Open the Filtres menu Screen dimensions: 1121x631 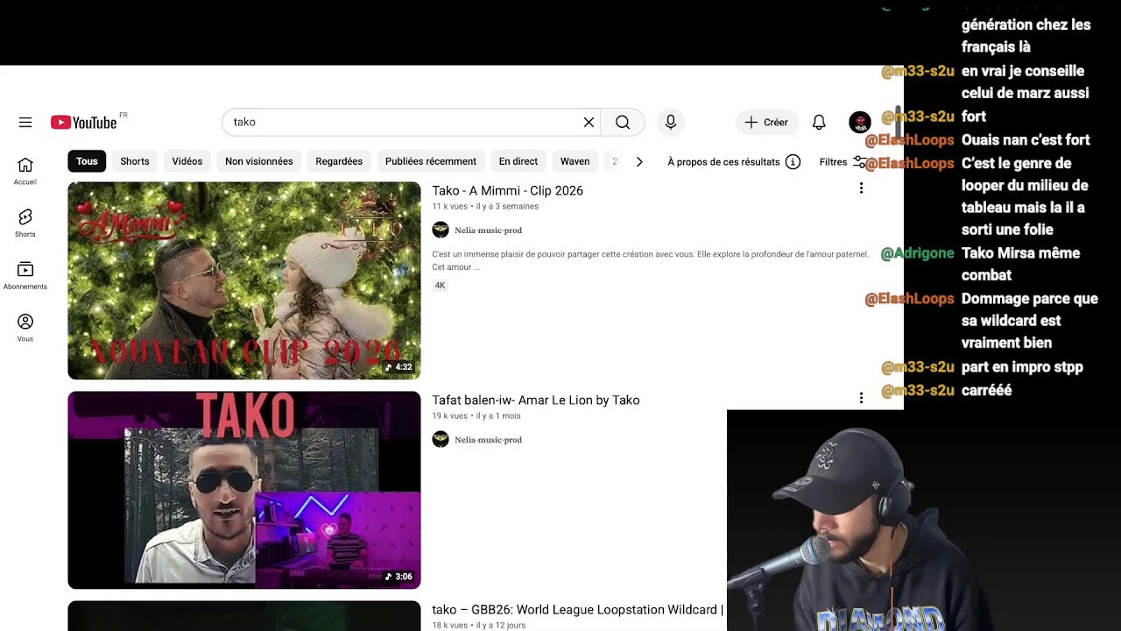tap(843, 162)
